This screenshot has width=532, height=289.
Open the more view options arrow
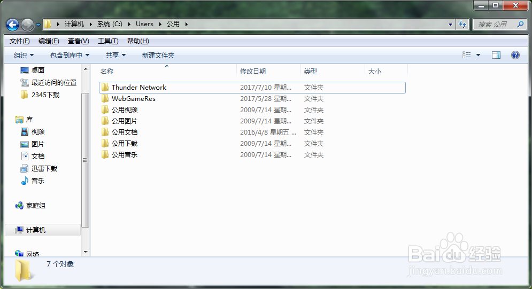coord(478,55)
